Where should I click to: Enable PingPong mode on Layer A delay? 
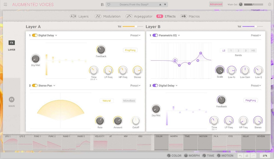[x=130, y=50]
